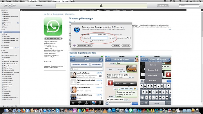Viewport: 203px width, 114px height.
Task: Click the help question mark in the dialog
Action: click(x=74, y=45)
